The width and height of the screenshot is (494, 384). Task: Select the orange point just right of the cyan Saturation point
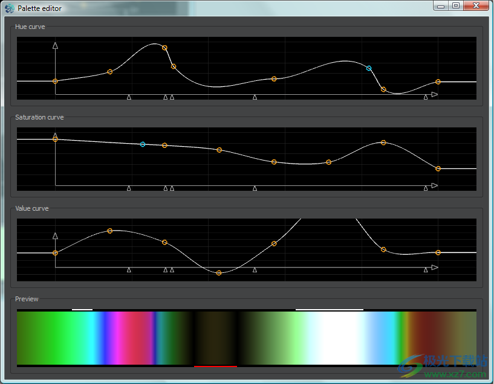[164, 146]
